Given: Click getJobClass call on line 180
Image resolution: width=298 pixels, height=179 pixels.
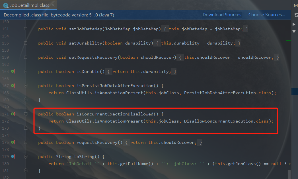Looking at the screenshot, I should [242, 164].
